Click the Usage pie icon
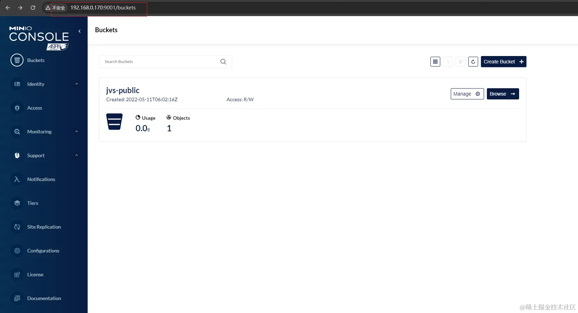 coord(138,118)
